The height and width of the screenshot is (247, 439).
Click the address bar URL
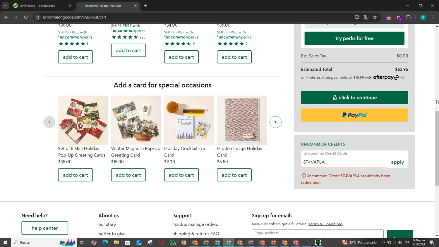pyautogui.click(x=75, y=17)
